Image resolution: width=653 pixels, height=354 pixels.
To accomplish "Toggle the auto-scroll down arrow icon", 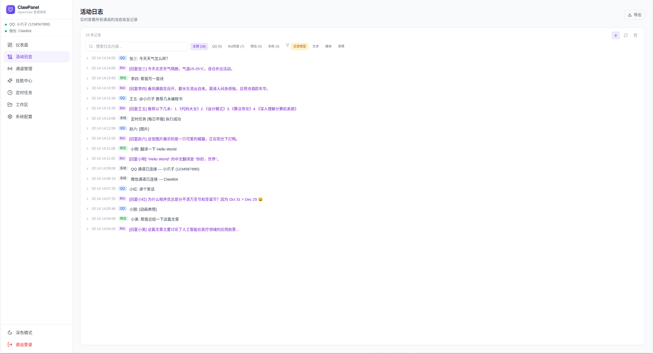I will point(615,35).
